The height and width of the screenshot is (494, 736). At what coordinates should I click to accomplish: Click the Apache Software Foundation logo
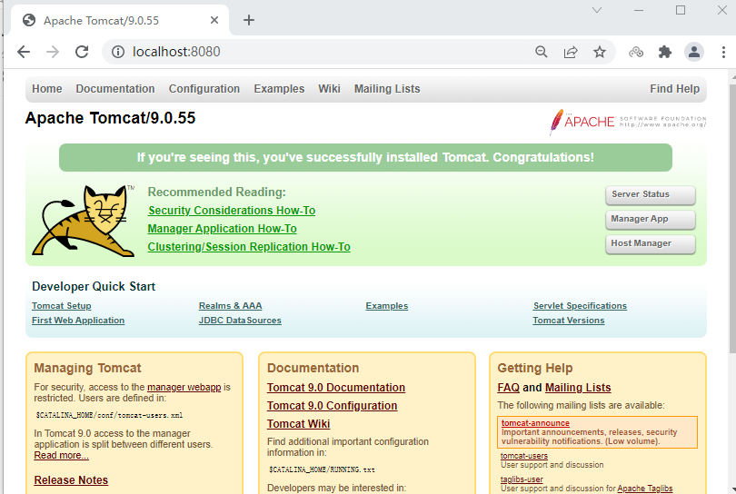(628, 122)
